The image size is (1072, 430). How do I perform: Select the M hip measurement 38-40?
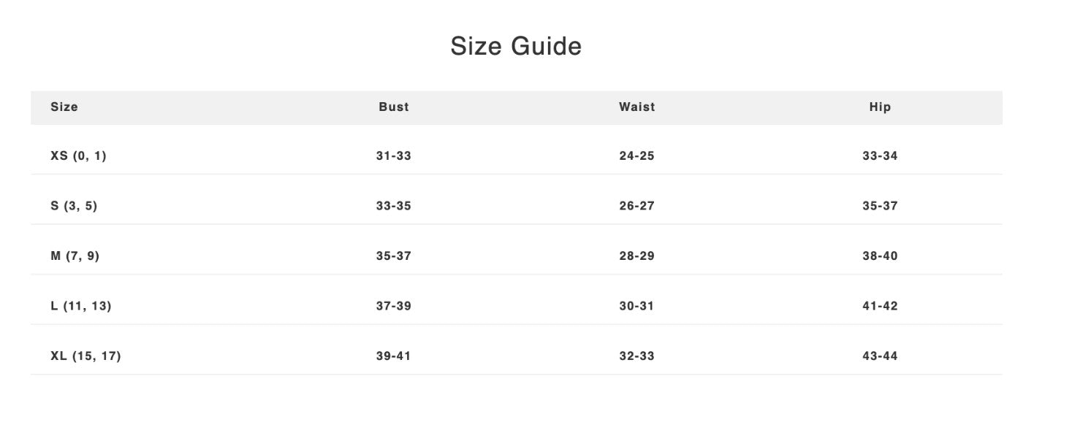pyautogui.click(x=880, y=256)
